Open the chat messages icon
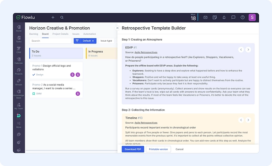Viewport: 272px width, 166px height. point(233,17)
